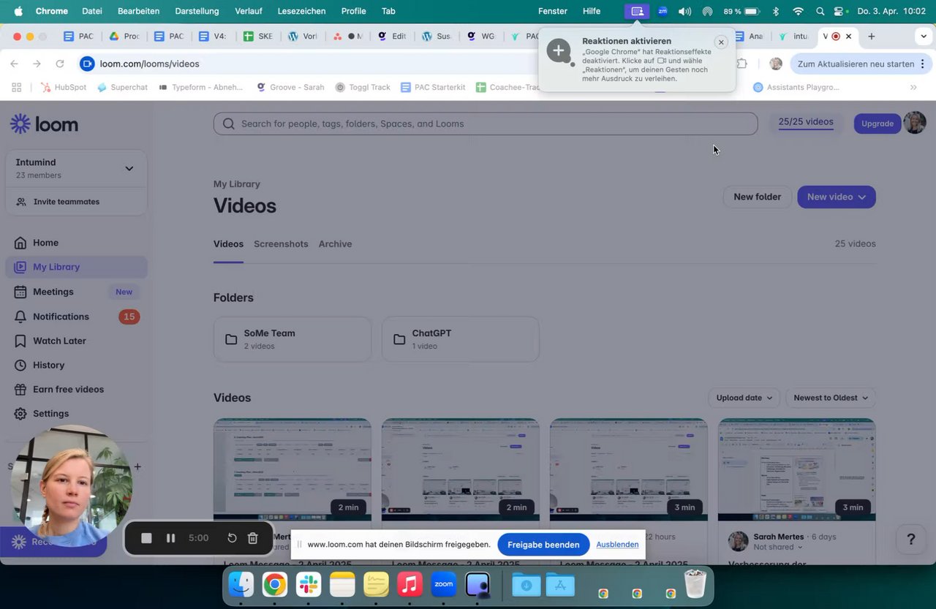Open the Darstellung menu
936x609 pixels.
click(x=197, y=11)
